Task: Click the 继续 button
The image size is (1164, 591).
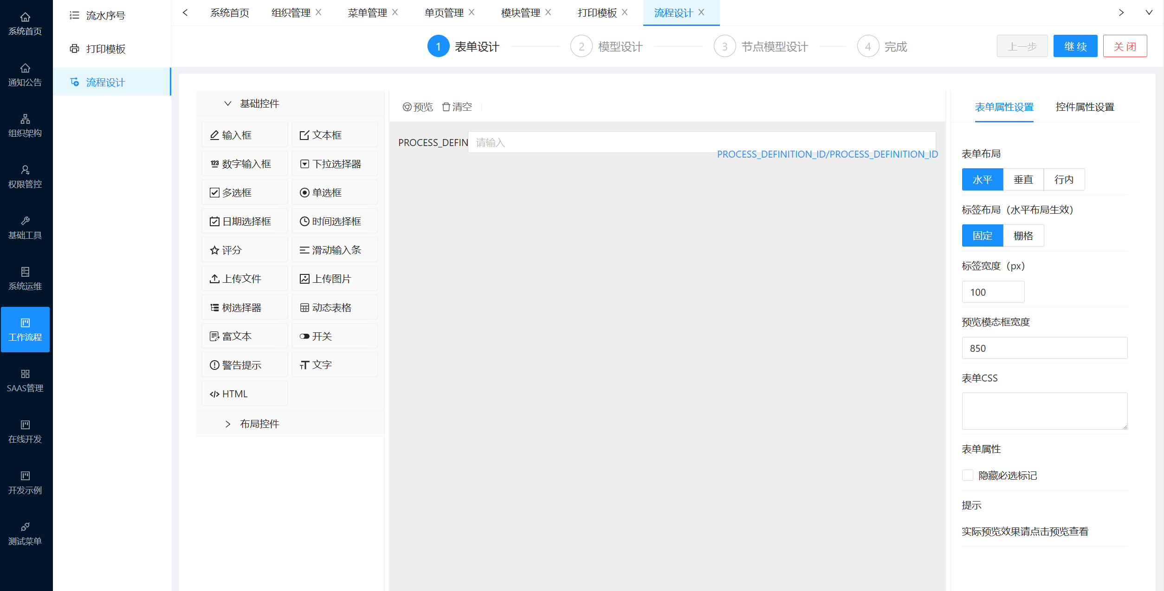Action: pos(1075,46)
